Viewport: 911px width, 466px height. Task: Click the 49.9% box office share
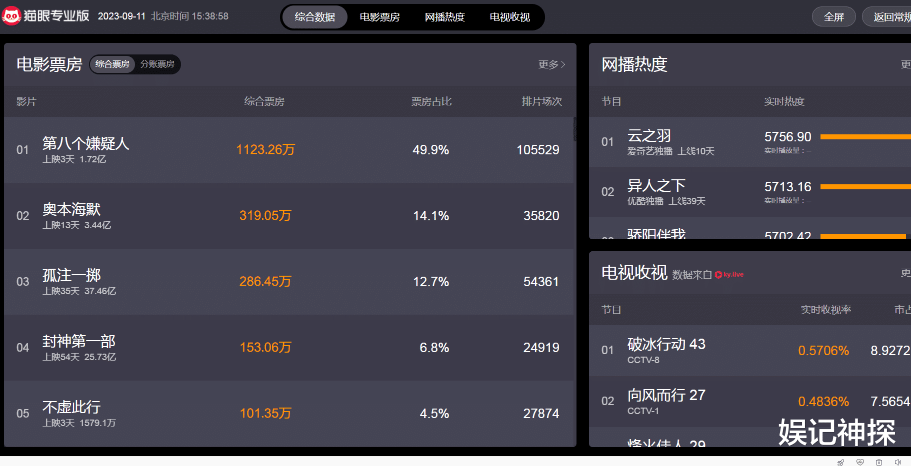click(431, 150)
